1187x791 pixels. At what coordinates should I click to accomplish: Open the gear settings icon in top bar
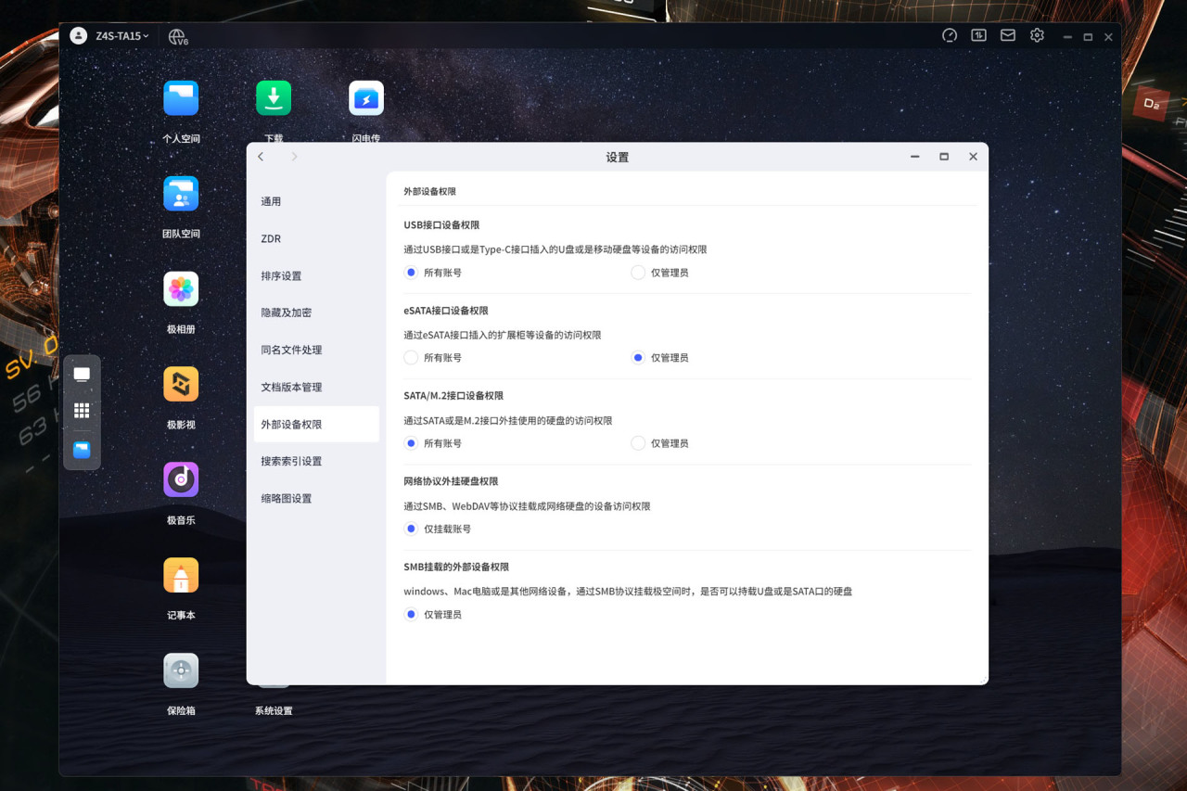pyautogui.click(x=1037, y=35)
